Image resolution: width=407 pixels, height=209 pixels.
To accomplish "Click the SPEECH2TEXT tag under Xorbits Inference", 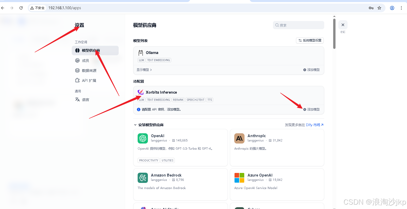I will pos(196,100).
